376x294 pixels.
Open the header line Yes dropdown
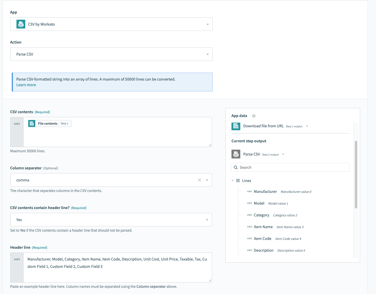(x=208, y=220)
